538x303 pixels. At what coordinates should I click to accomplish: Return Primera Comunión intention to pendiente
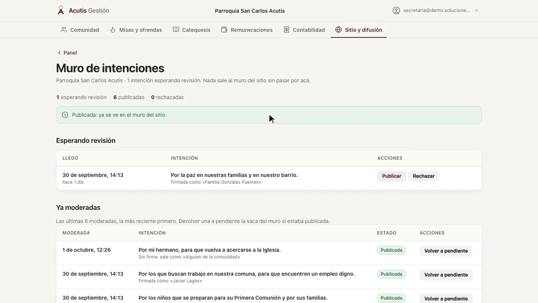click(446, 299)
